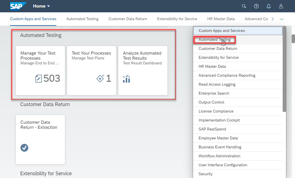The image size is (295, 178).
Task: Expand the Home dropdown menu
Action: point(41,6)
